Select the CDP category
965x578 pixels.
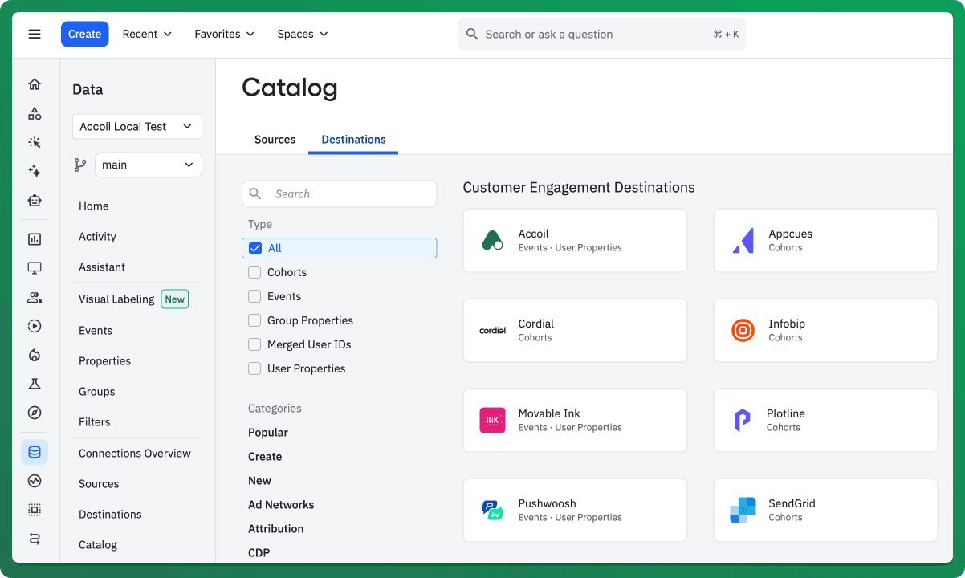click(x=259, y=552)
